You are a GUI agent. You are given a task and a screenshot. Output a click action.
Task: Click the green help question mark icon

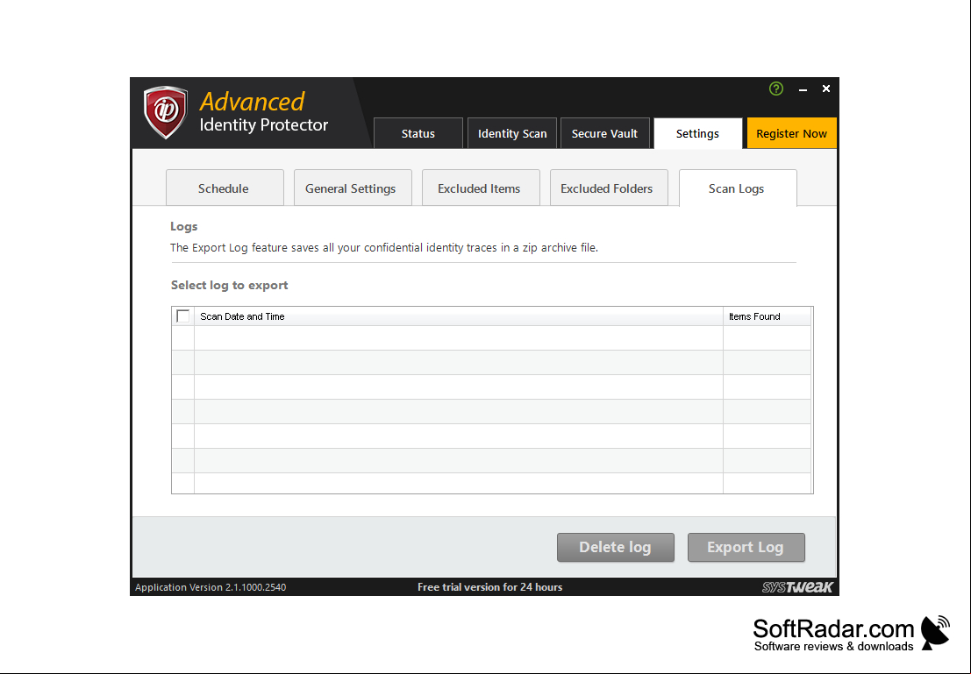pyautogui.click(x=776, y=89)
